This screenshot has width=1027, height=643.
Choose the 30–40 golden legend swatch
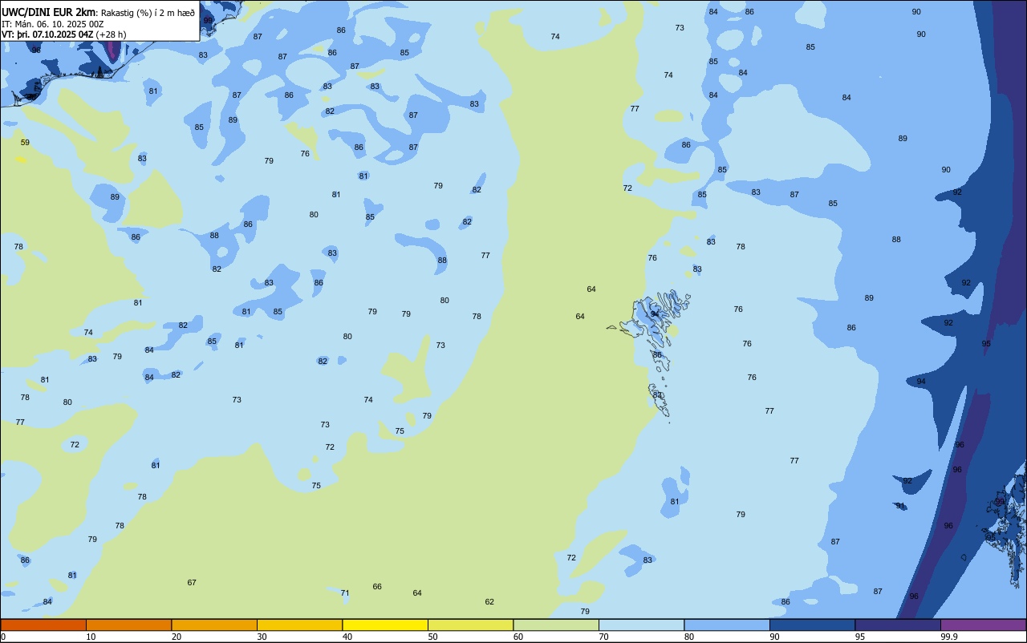(299, 625)
